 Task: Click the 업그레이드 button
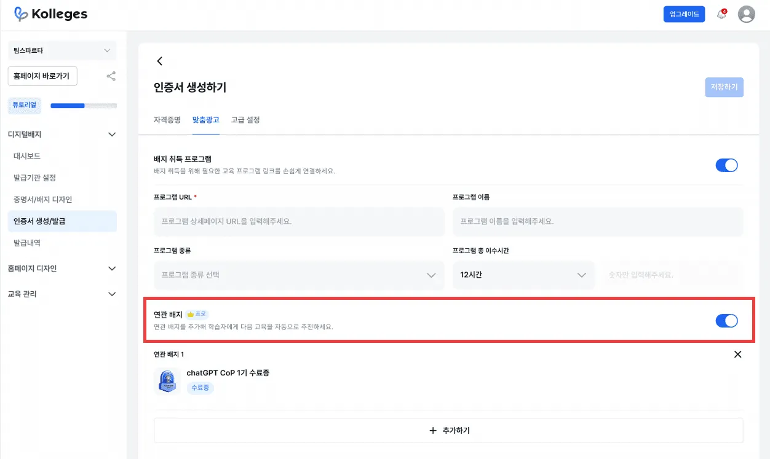[x=684, y=14]
